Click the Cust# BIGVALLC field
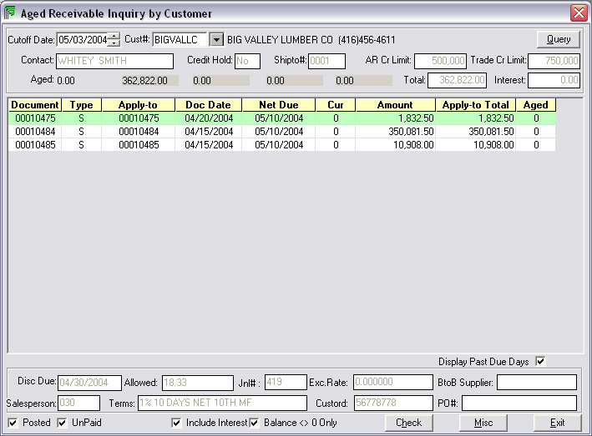This screenshot has width=592, height=436. (x=180, y=39)
